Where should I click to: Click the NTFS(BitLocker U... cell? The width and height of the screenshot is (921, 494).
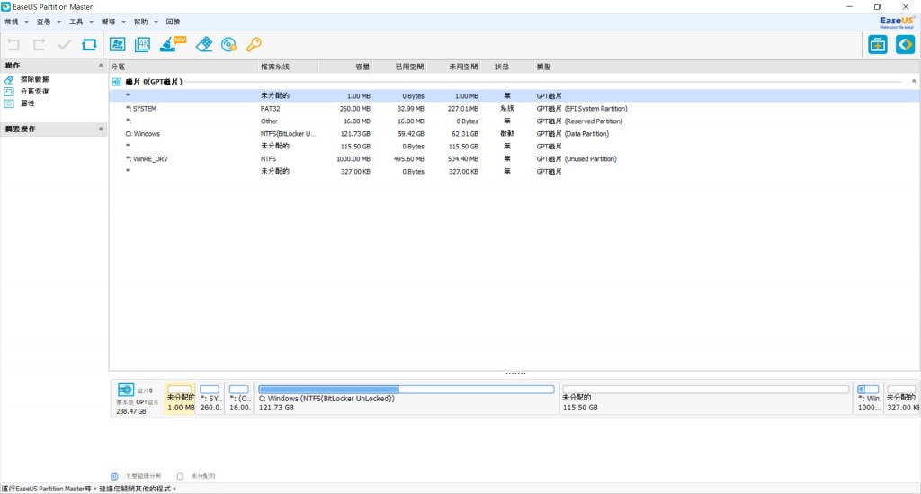pos(289,134)
